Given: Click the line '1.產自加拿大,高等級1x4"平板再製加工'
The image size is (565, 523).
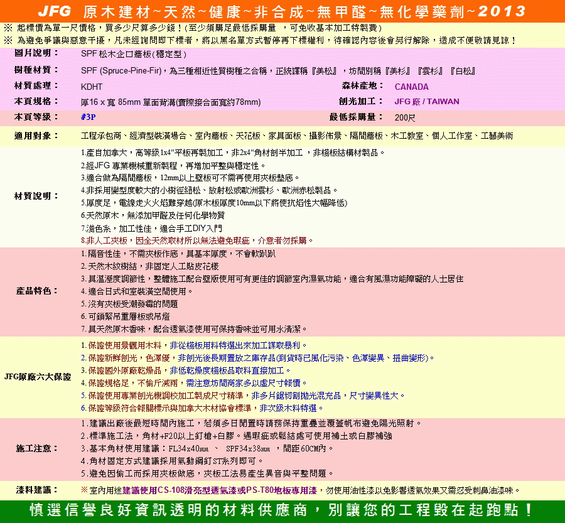Looking at the screenshot, I should (233, 153).
